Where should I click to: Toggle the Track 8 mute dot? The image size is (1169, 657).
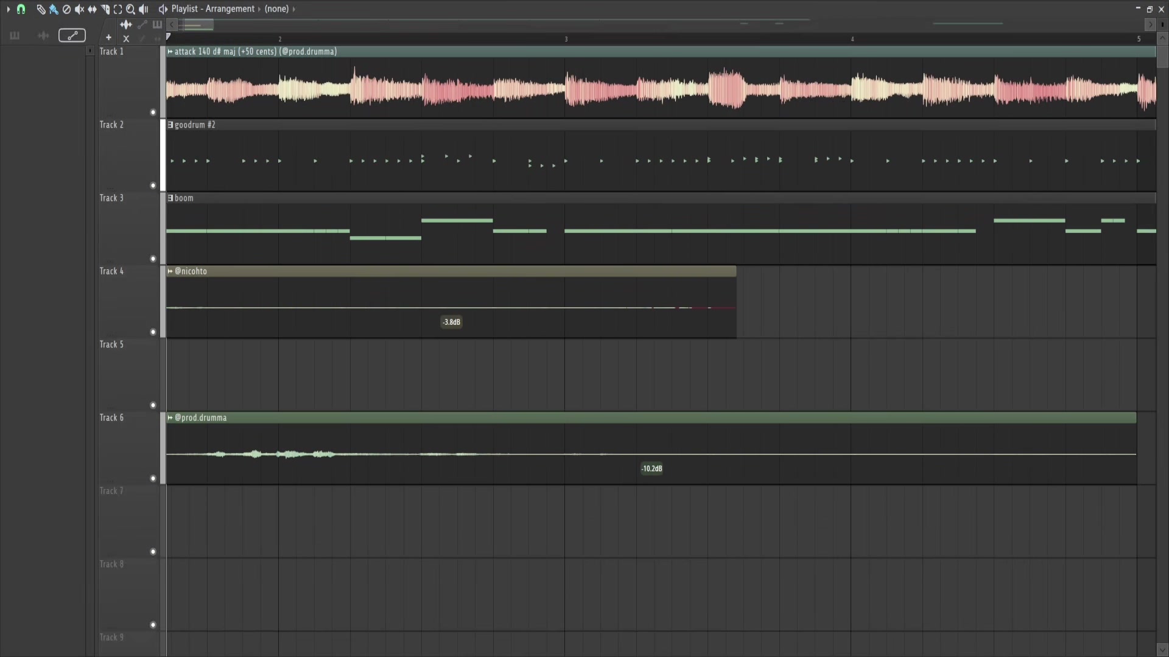pos(153,625)
